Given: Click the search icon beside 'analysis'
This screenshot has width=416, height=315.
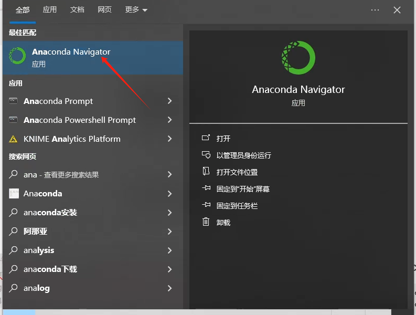Looking at the screenshot, I should 13,250.
